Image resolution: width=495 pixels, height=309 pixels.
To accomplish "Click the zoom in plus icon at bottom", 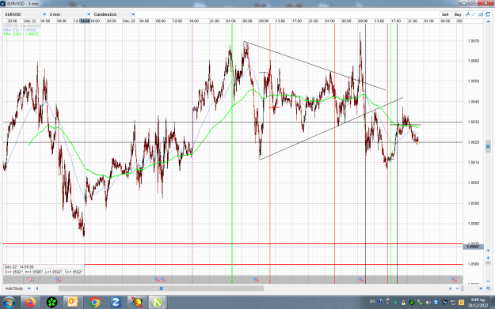I will (x=481, y=288).
